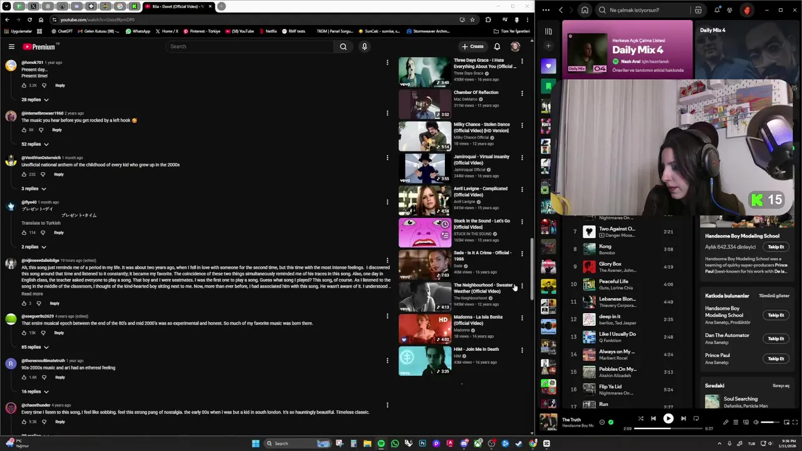Mute Spotify with speaker icon
The image size is (802, 451).
[x=756, y=422]
